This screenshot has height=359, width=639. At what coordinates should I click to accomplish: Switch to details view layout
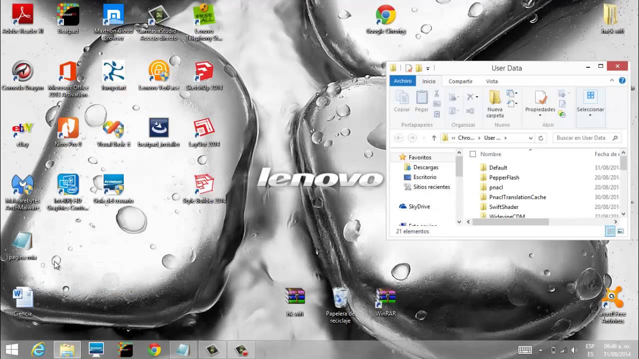610,231
